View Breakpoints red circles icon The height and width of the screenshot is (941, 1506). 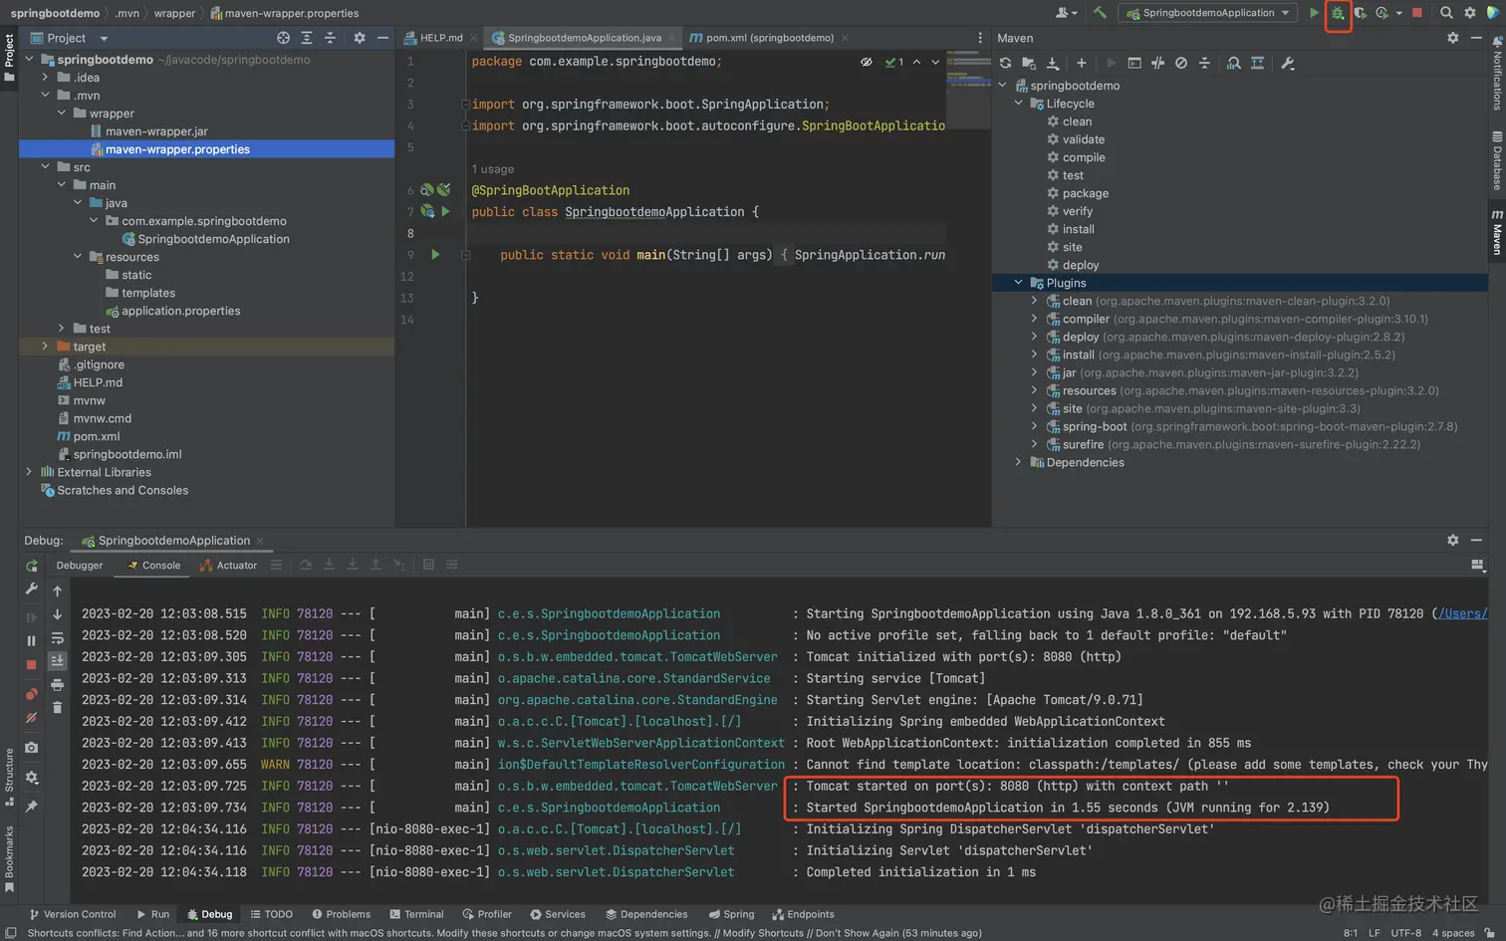click(32, 694)
